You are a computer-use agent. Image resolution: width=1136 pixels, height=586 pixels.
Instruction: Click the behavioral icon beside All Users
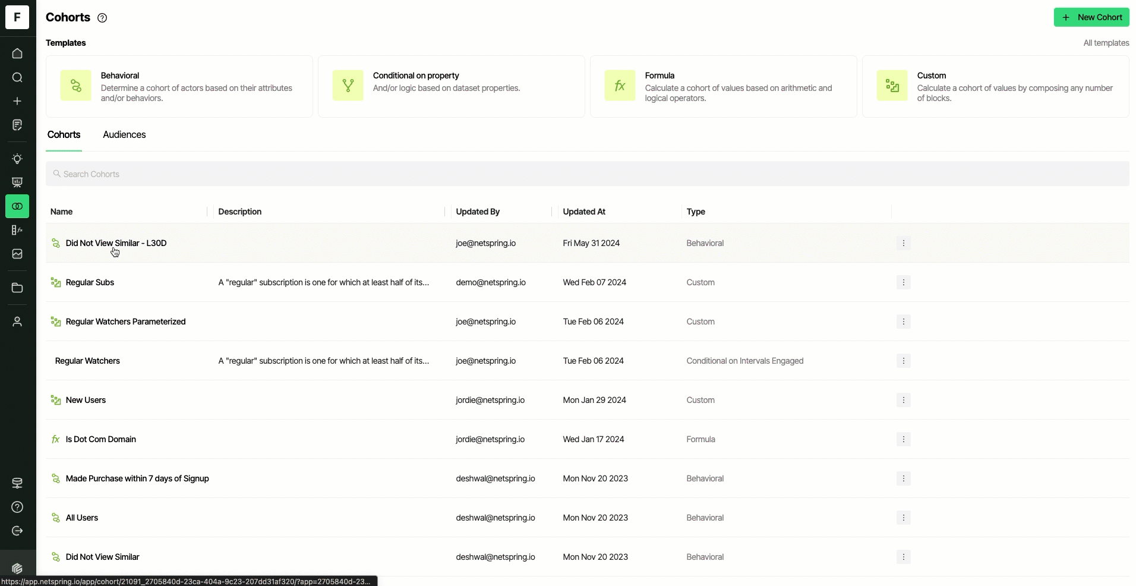pyautogui.click(x=56, y=518)
